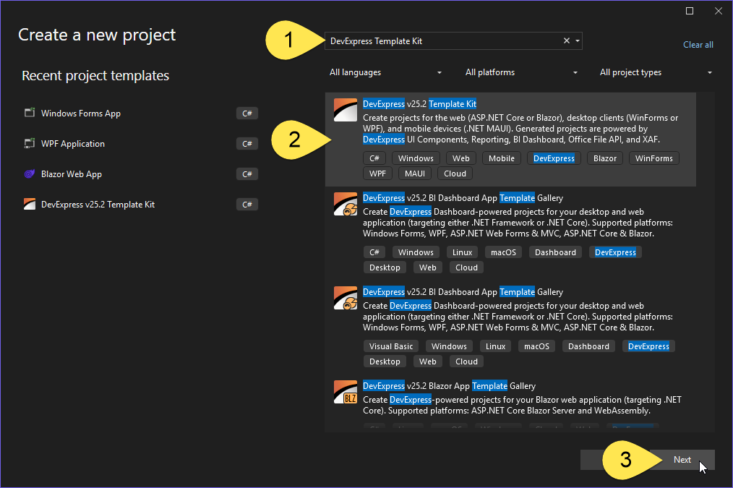Click the first BI Dashboard App Gallery icon
733x488 pixels.
346,204
